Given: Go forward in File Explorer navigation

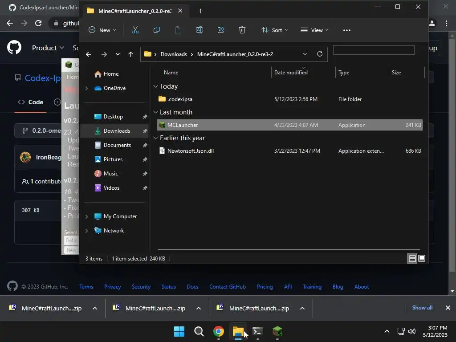Looking at the screenshot, I should [104, 54].
